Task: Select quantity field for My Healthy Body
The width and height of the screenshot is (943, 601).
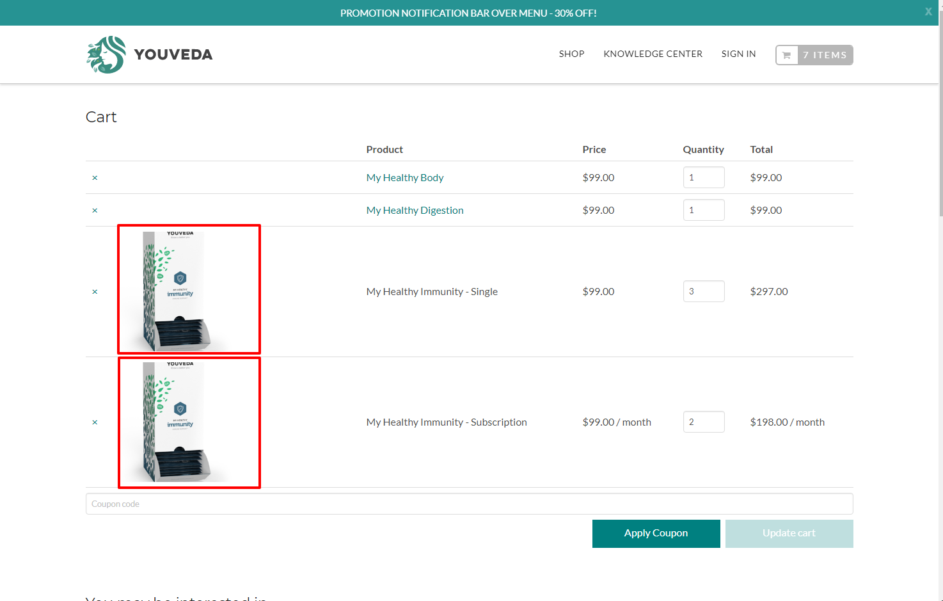Action: click(704, 177)
